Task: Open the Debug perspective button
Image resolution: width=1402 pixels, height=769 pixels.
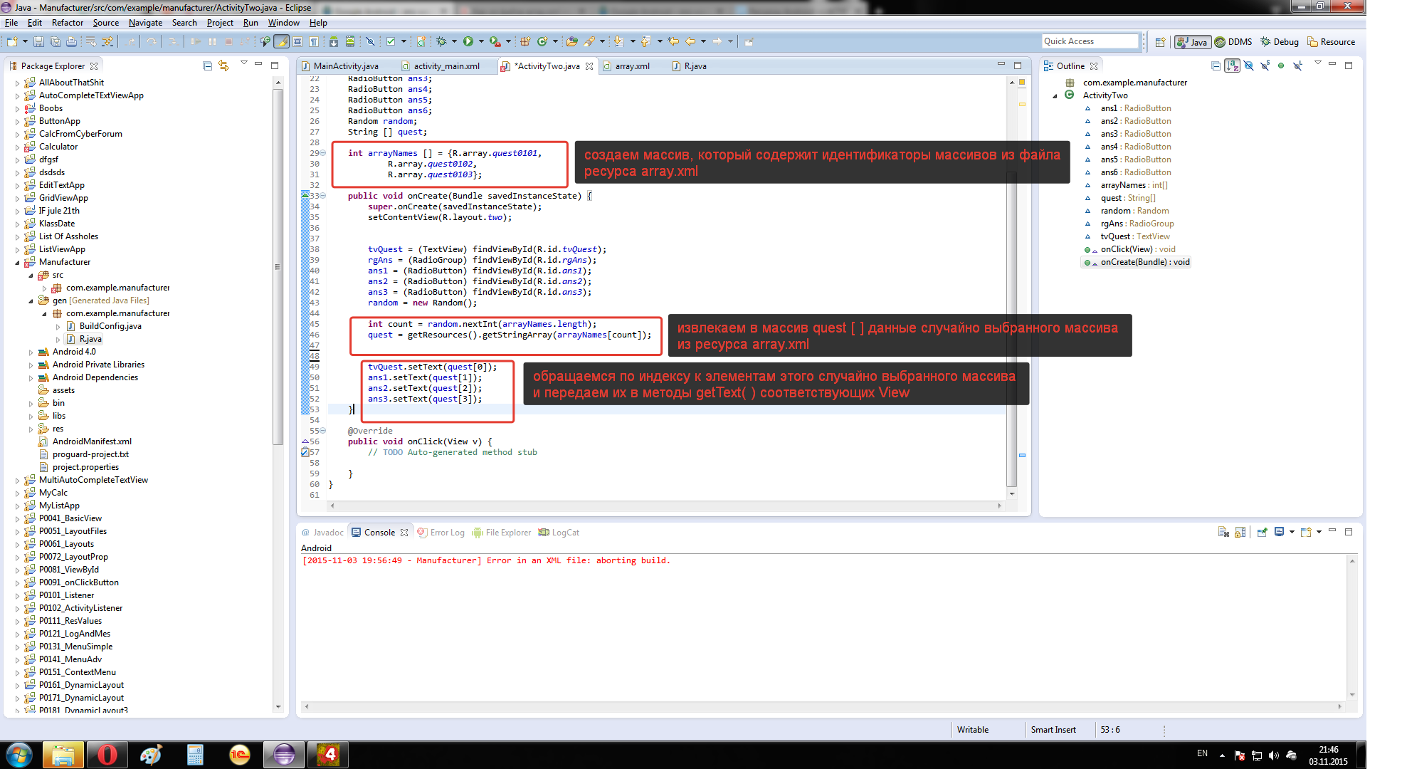Action: click(x=1280, y=42)
